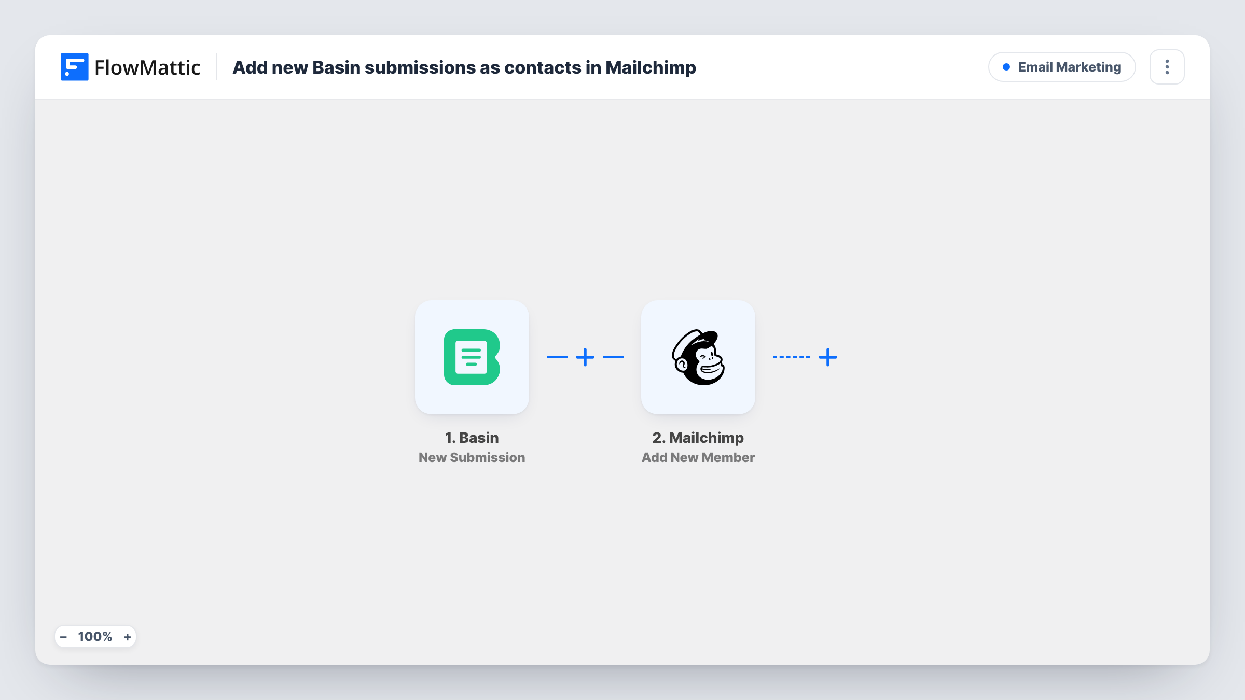Select the 'New Submission' label
This screenshot has height=700, width=1245.
click(x=472, y=457)
